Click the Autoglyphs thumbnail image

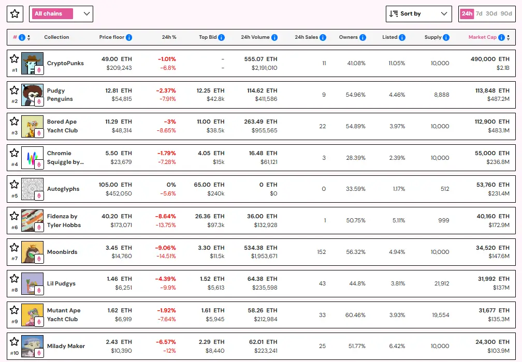(x=32, y=189)
